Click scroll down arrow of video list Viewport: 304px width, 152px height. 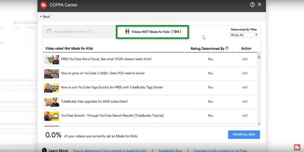point(259,124)
